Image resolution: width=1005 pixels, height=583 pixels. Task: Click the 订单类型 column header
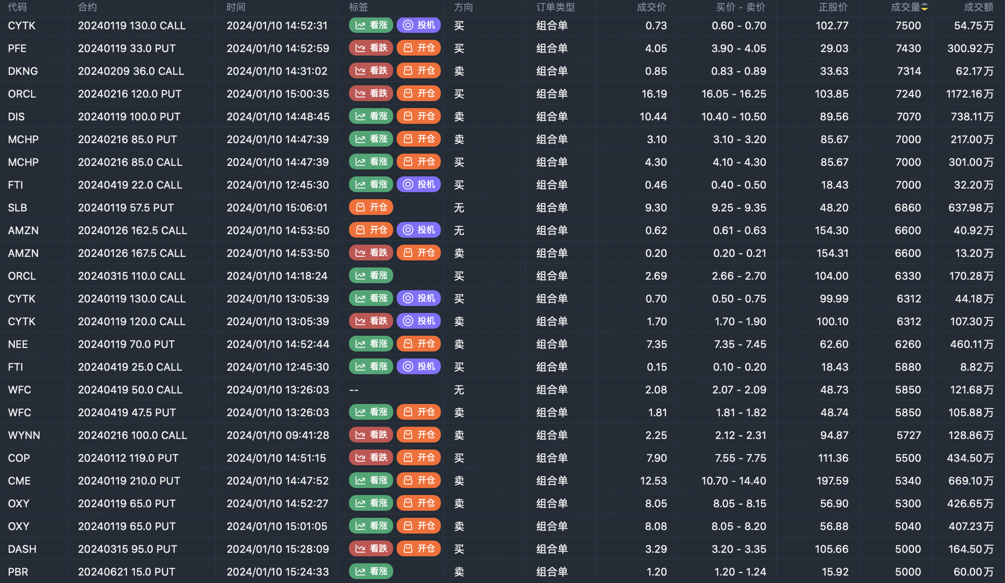click(555, 7)
